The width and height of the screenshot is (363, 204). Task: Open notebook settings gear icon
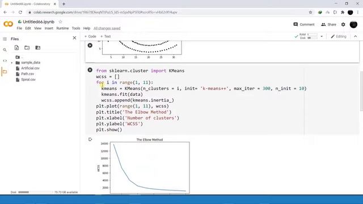pyautogui.click(x=343, y=24)
